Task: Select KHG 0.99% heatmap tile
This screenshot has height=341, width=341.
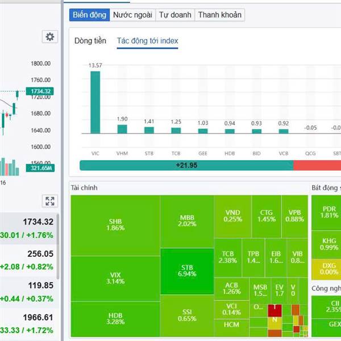Action: point(326,244)
